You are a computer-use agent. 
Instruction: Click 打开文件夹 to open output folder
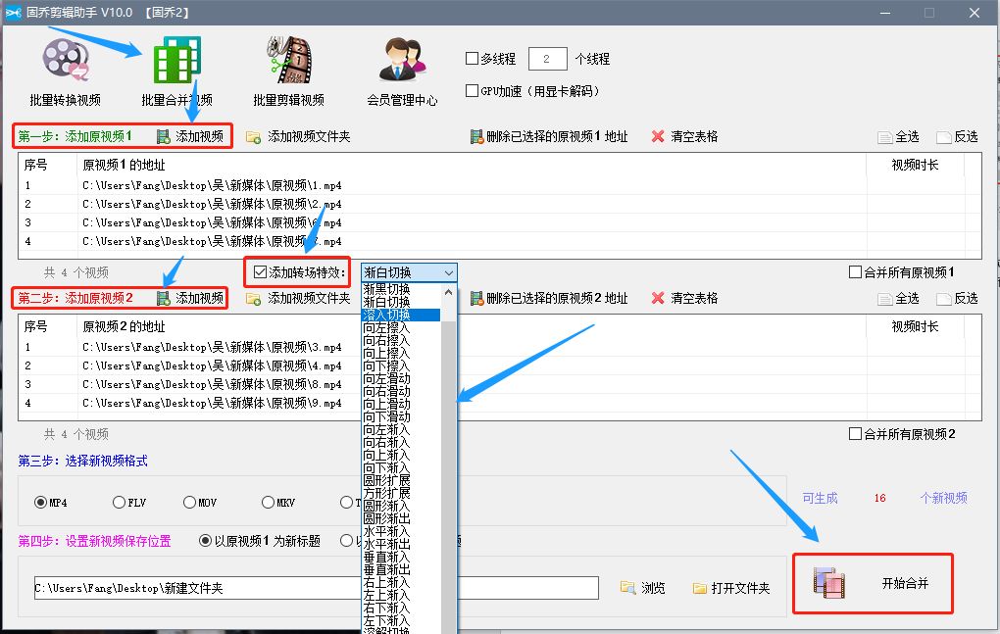pyautogui.click(x=731, y=588)
